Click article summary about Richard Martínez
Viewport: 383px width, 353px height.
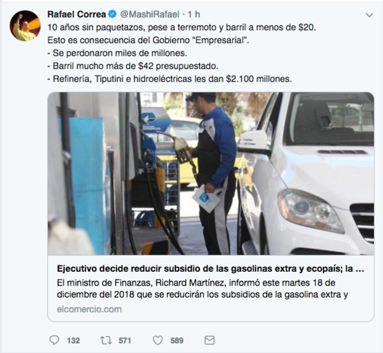point(203,289)
